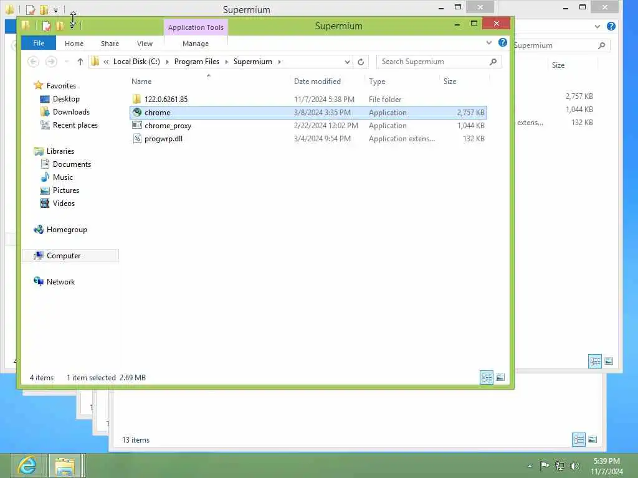Select the chrome_proxy file icon

pyautogui.click(x=137, y=126)
